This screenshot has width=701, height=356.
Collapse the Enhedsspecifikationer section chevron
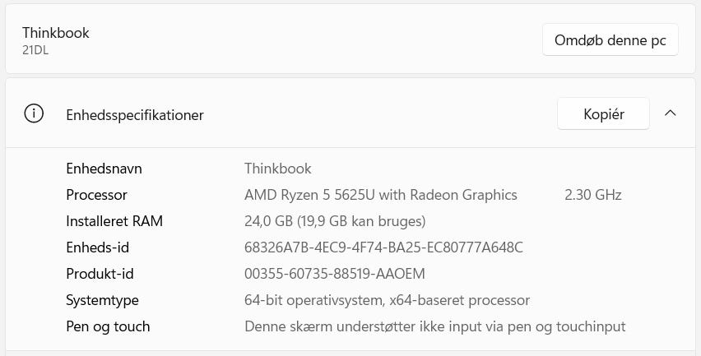click(x=670, y=113)
